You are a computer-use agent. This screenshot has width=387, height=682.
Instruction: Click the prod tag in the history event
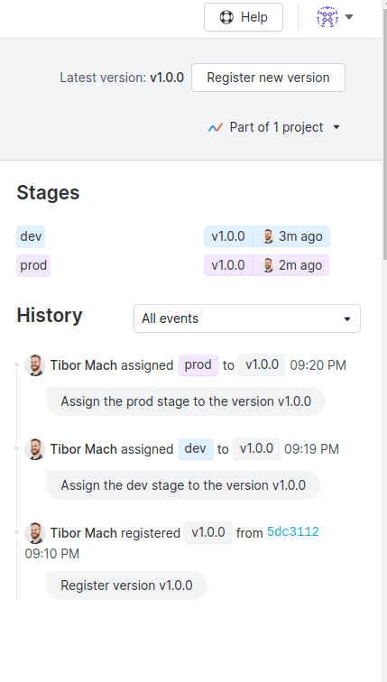[x=198, y=365]
